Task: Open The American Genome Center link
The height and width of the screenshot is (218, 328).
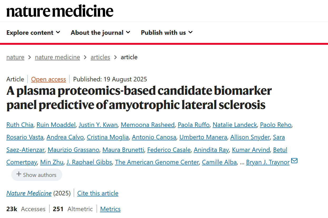Action: point(157,162)
